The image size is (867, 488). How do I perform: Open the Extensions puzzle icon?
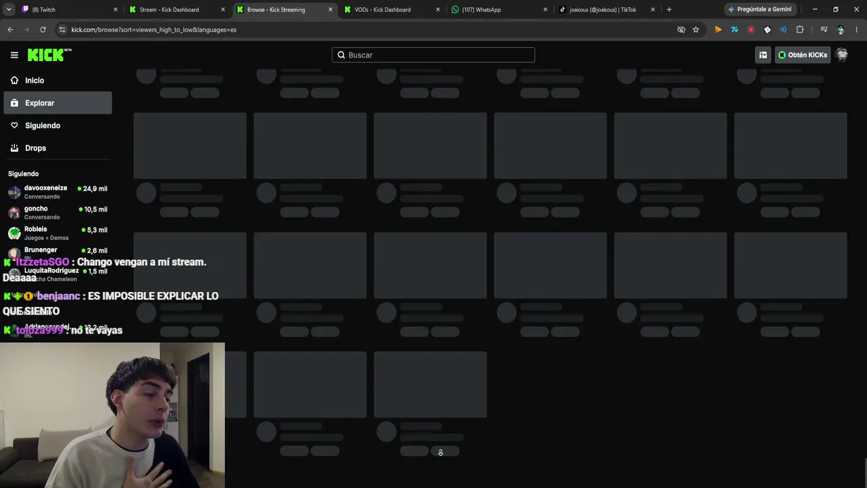(x=800, y=30)
